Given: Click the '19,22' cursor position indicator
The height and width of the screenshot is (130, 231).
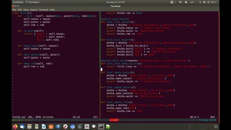Looking at the screenshot, I should click(x=76, y=117).
